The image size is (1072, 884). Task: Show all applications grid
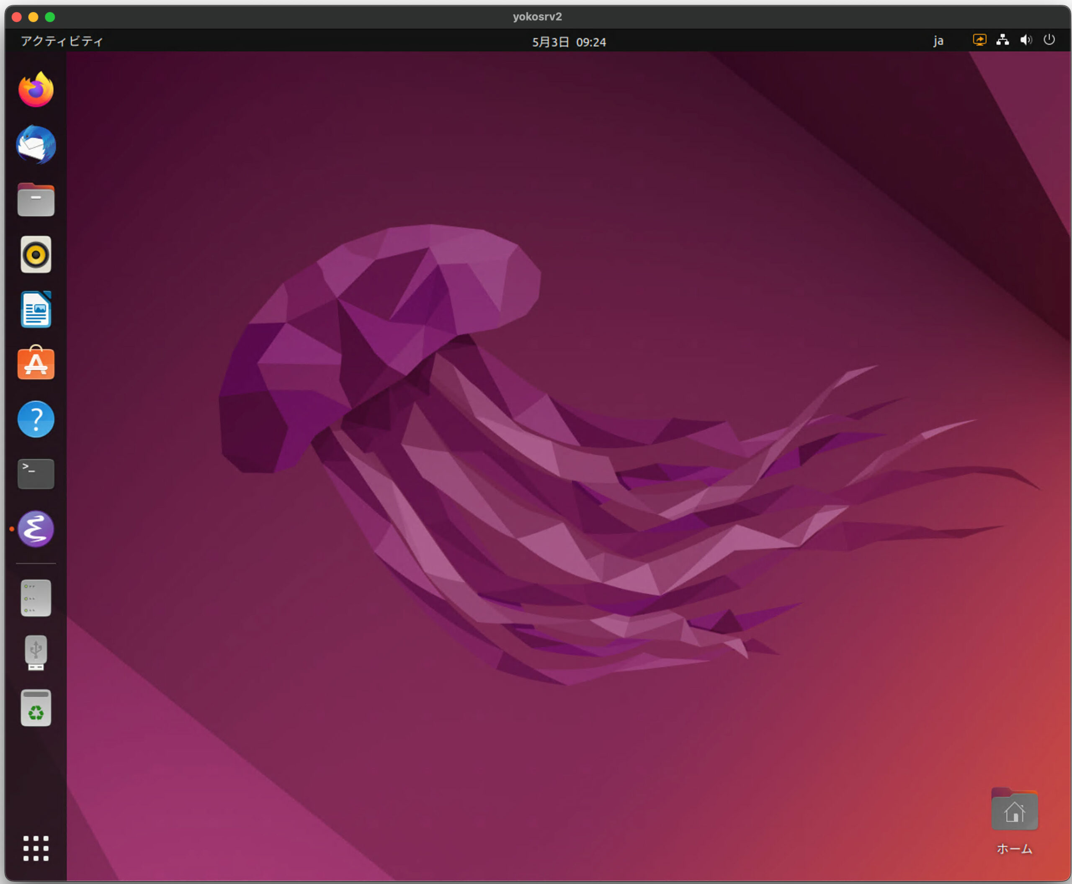pyautogui.click(x=36, y=848)
